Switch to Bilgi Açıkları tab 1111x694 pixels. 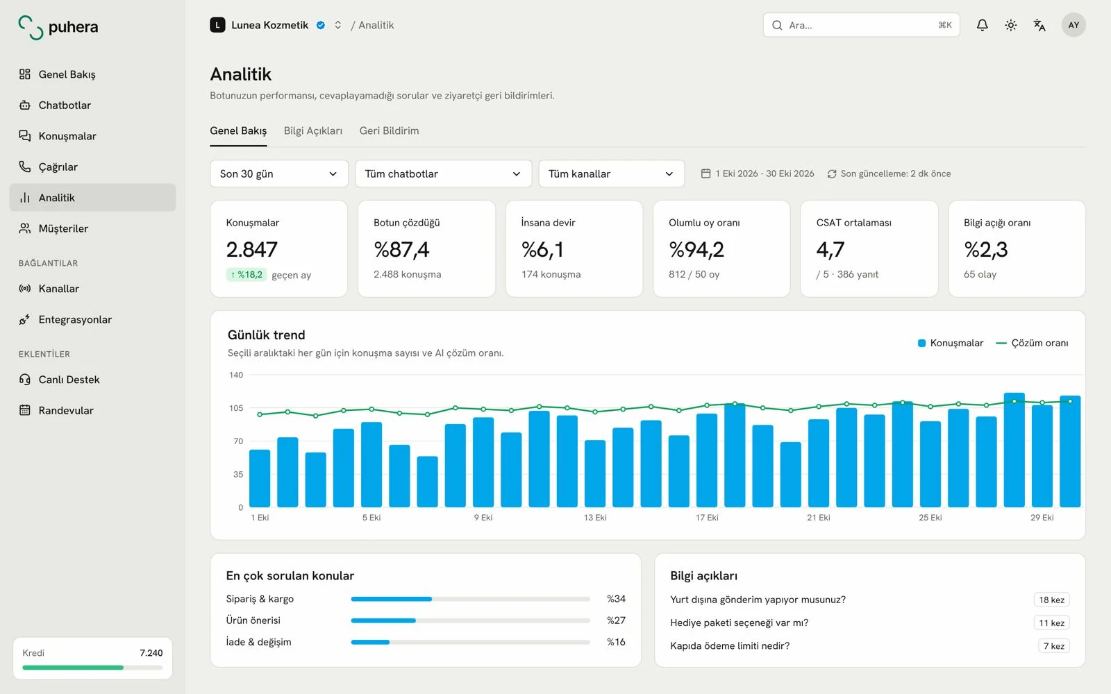(313, 130)
